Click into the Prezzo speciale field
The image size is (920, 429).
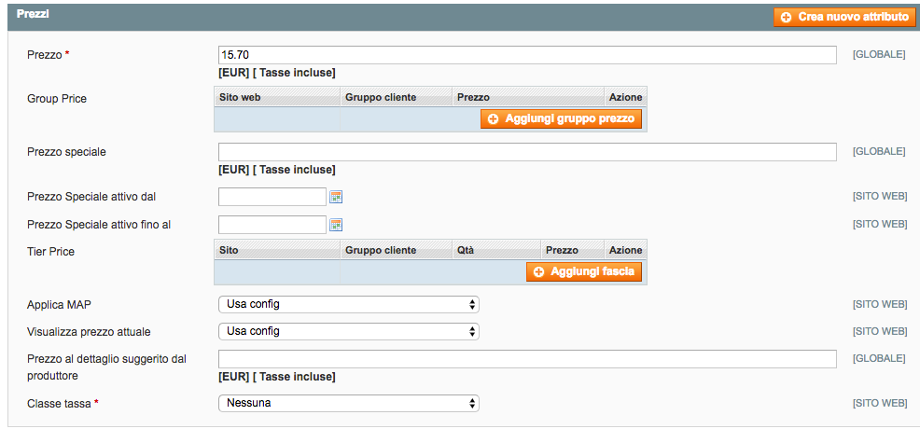point(526,152)
